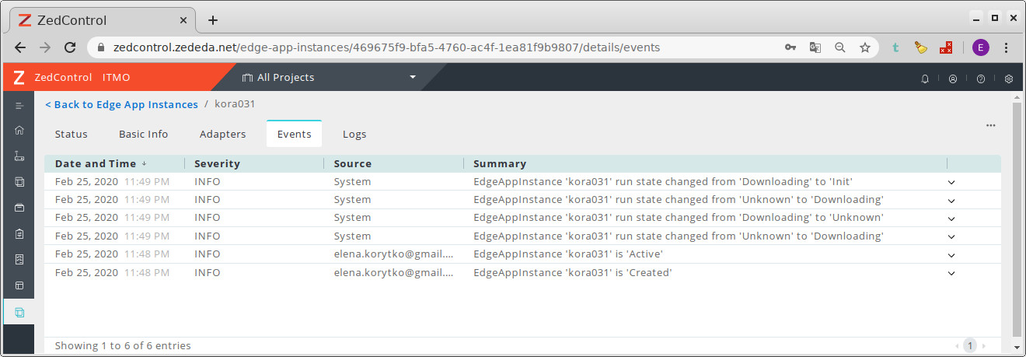This screenshot has width=1026, height=357.
Task: Open the Basic Info tab
Action: 143,134
